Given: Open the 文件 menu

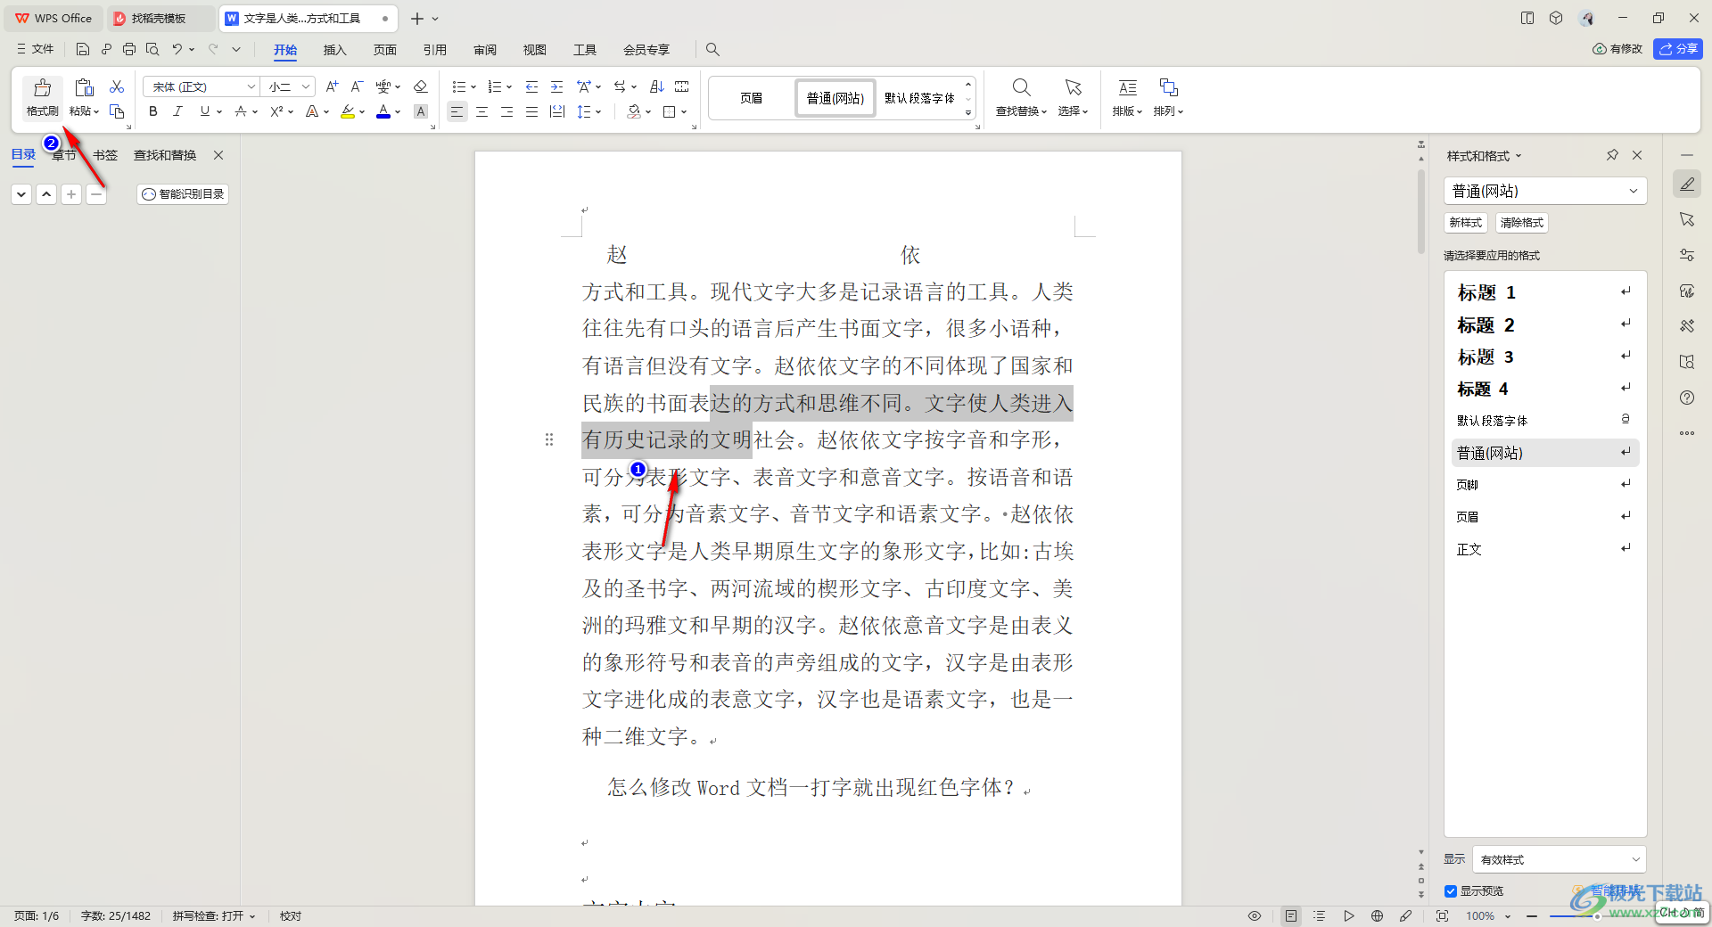Looking at the screenshot, I should (35, 49).
